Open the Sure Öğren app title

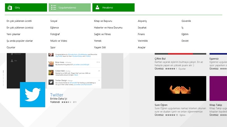coord(161,105)
